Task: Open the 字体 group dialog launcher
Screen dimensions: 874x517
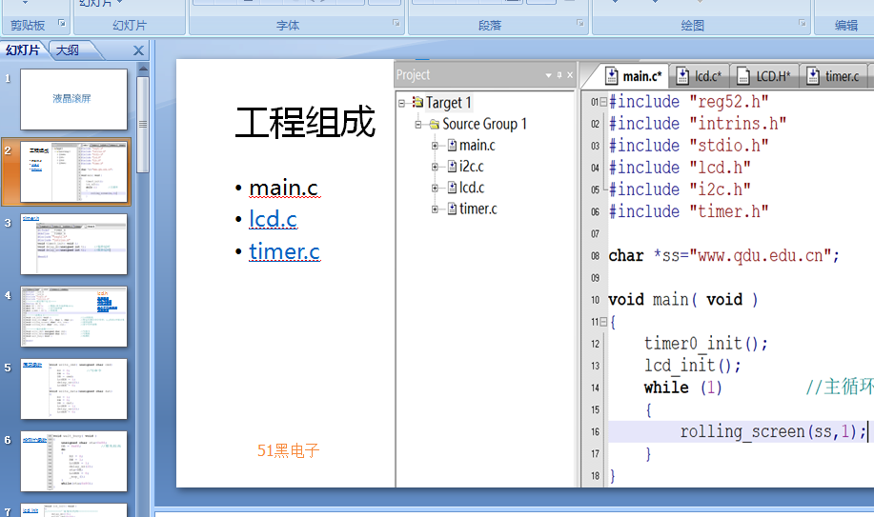Action: coord(396,23)
